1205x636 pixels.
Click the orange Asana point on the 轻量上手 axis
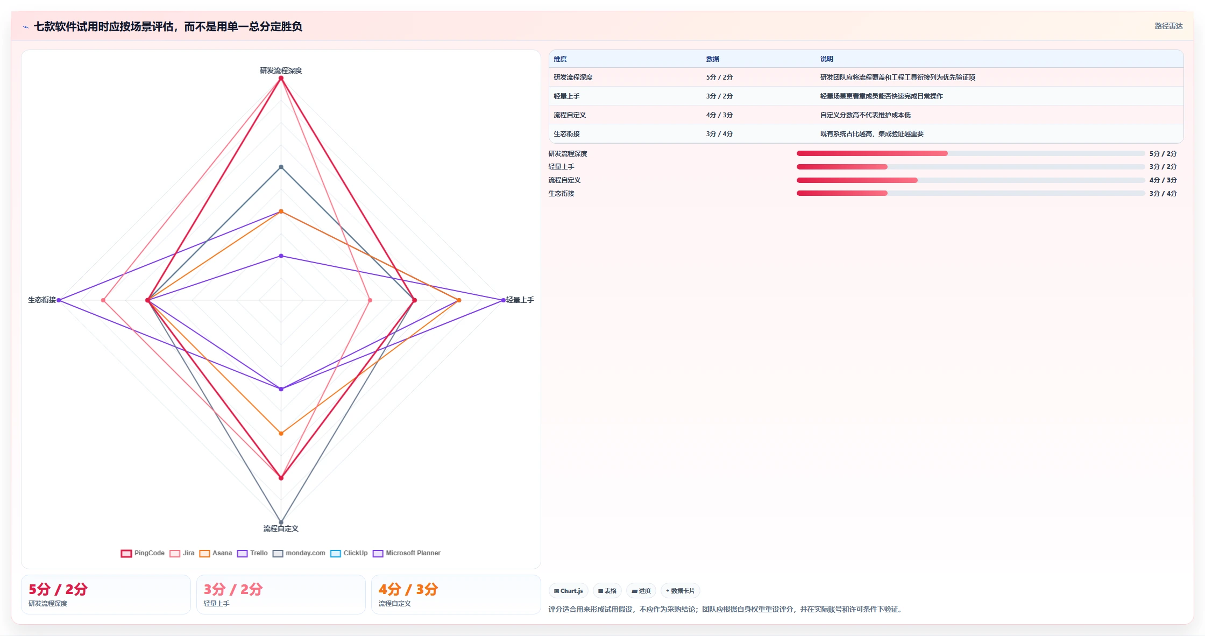[459, 300]
